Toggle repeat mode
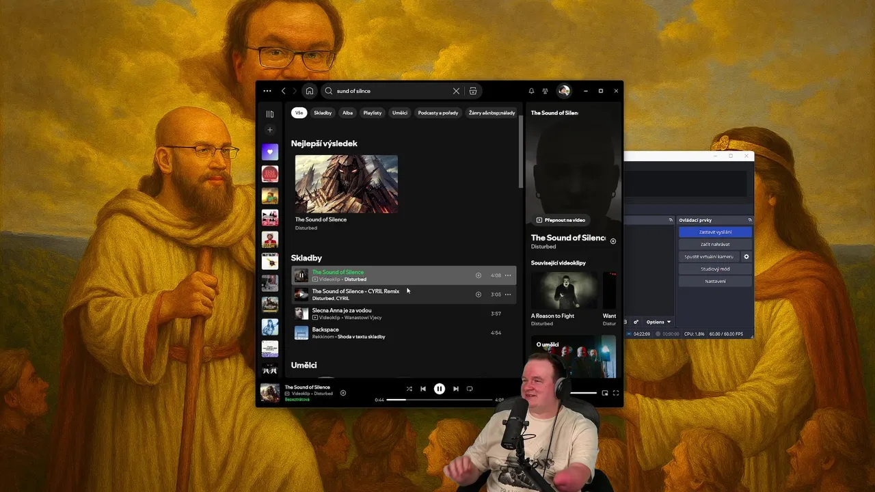The image size is (875, 492). (470, 389)
